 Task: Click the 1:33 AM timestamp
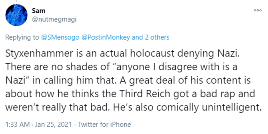coord(17,124)
